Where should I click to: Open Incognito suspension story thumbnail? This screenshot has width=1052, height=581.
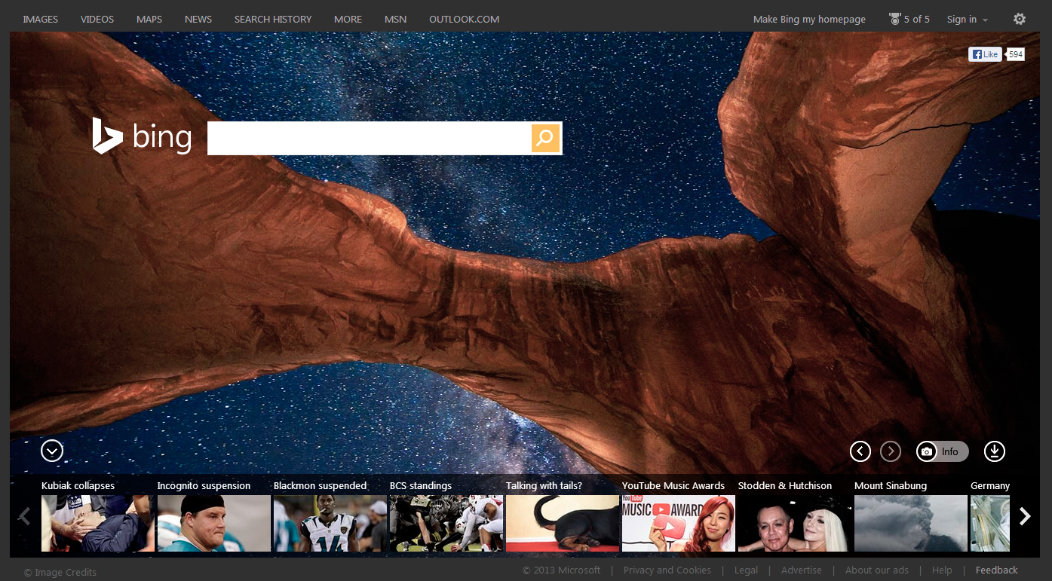click(214, 523)
